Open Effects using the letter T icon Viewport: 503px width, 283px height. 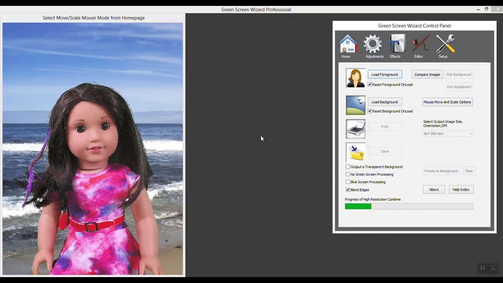point(396,43)
